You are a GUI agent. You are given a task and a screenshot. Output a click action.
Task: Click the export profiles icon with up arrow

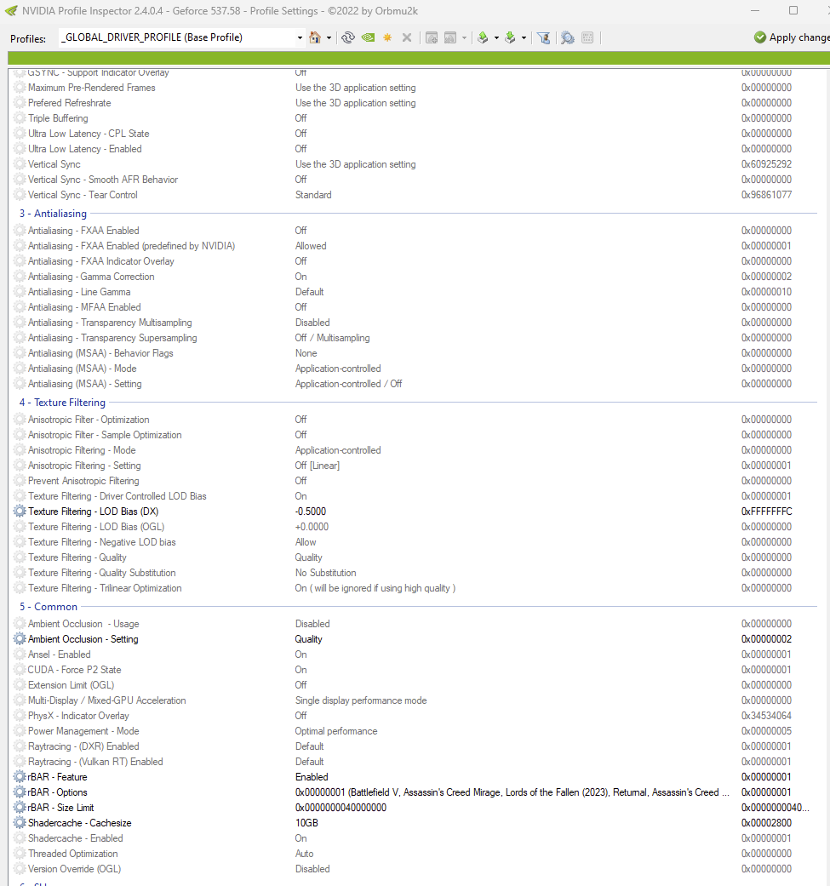pos(483,37)
